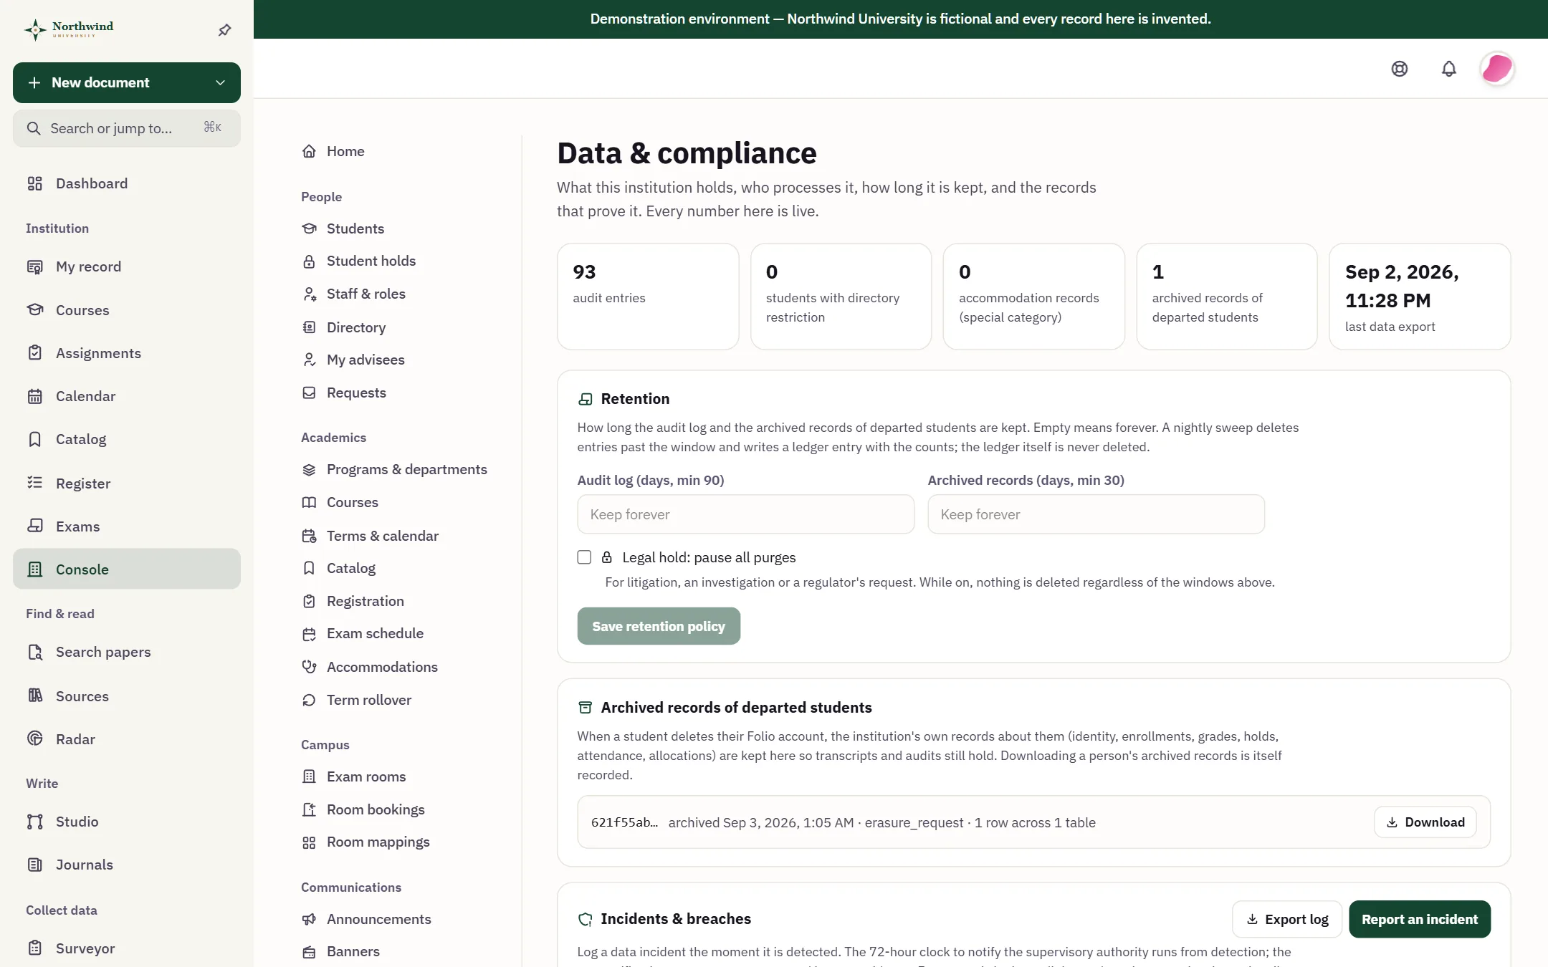Expand the New document dropdown arrow
The height and width of the screenshot is (967, 1548).
click(220, 83)
